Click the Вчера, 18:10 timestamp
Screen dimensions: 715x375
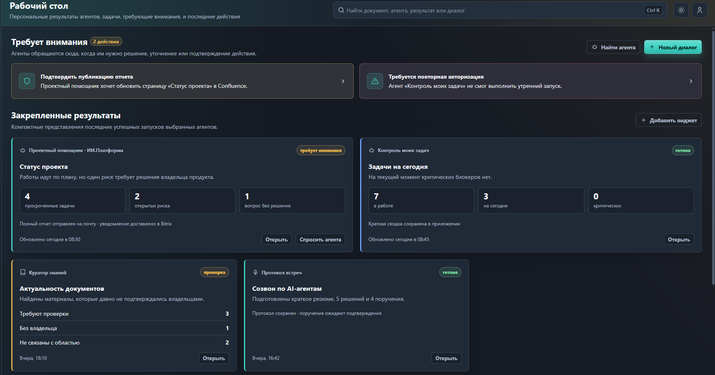pyautogui.click(x=33, y=358)
